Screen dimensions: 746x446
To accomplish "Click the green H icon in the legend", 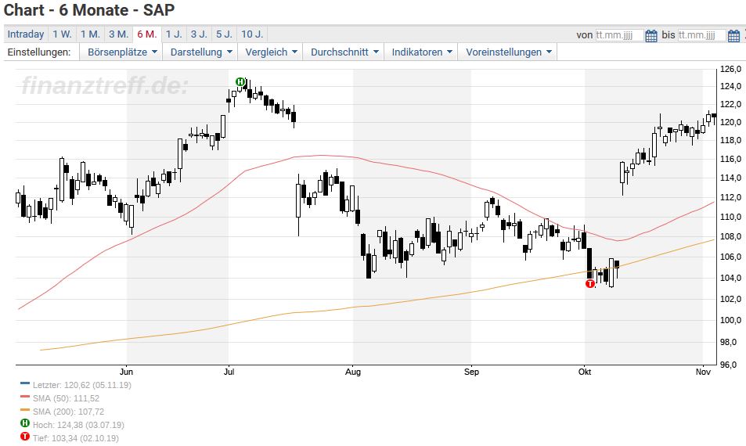I will coord(25,423).
